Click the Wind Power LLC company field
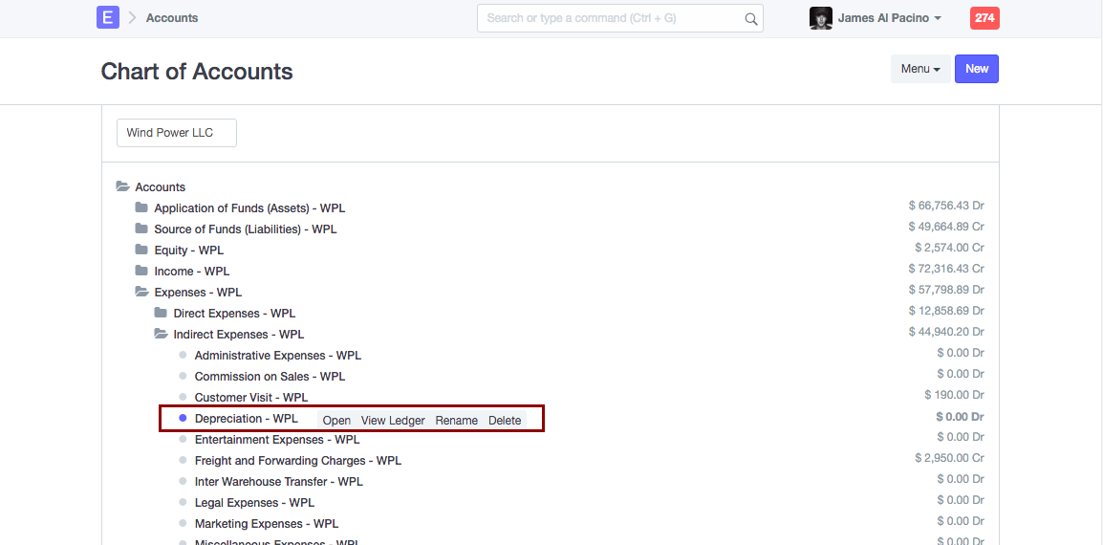This screenshot has height=545, width=1103. click(x=177, y=133)
